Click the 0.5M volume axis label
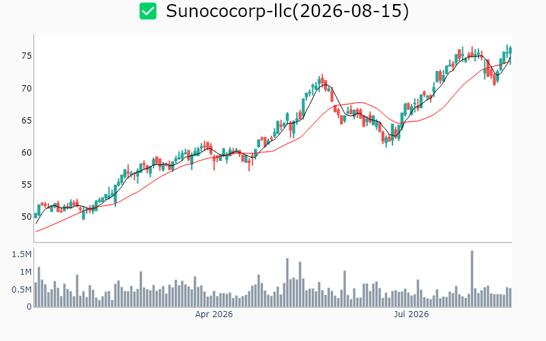This screenshot has width=546, height=341. (22, 290)
